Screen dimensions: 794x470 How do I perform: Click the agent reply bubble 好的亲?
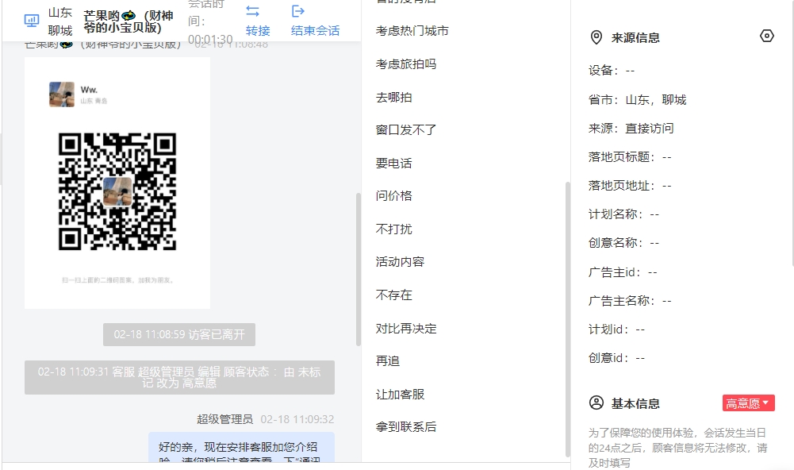(x=241, y=448)
